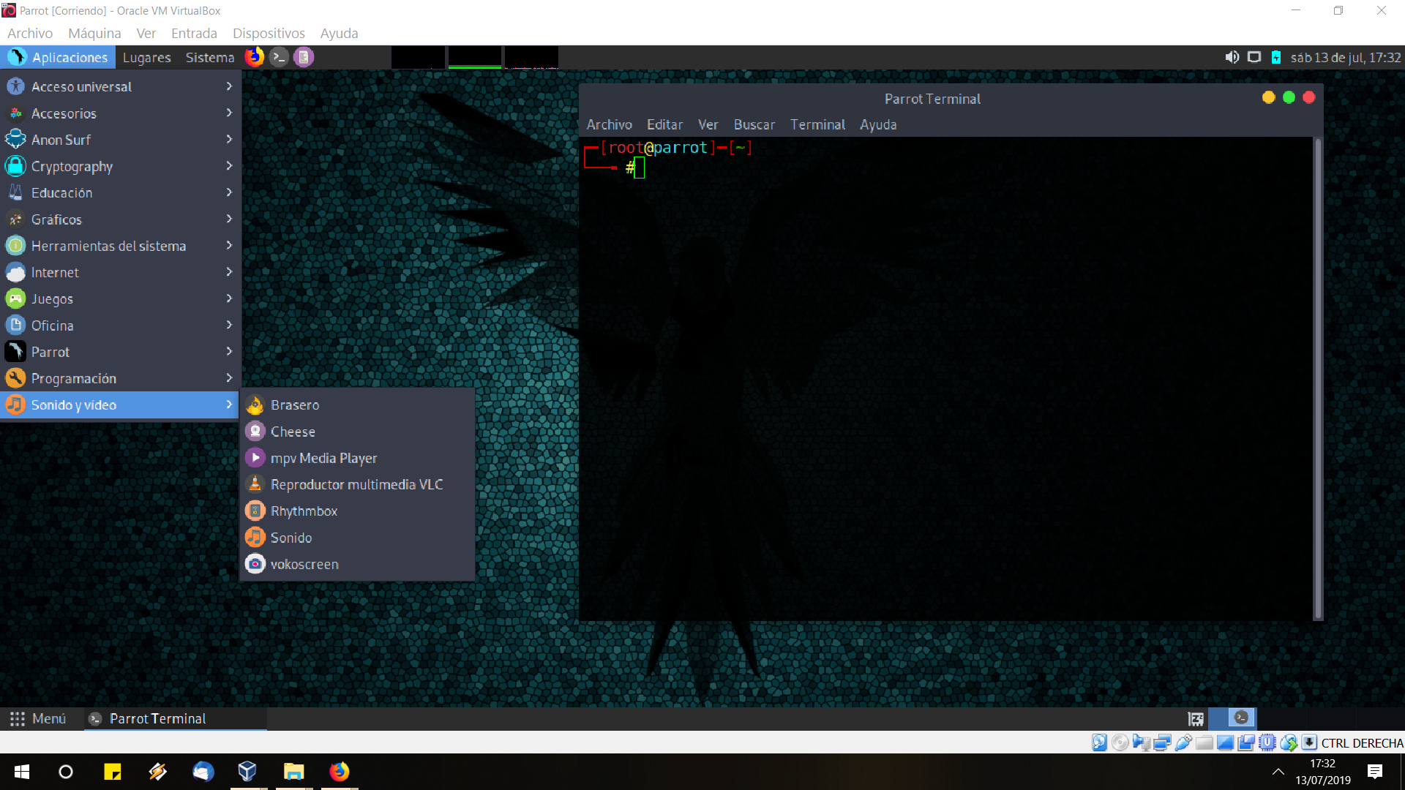Screen dimensions: 1405x790
Task: Close Parrot Terminal with red button
Action: point(1309,97)
